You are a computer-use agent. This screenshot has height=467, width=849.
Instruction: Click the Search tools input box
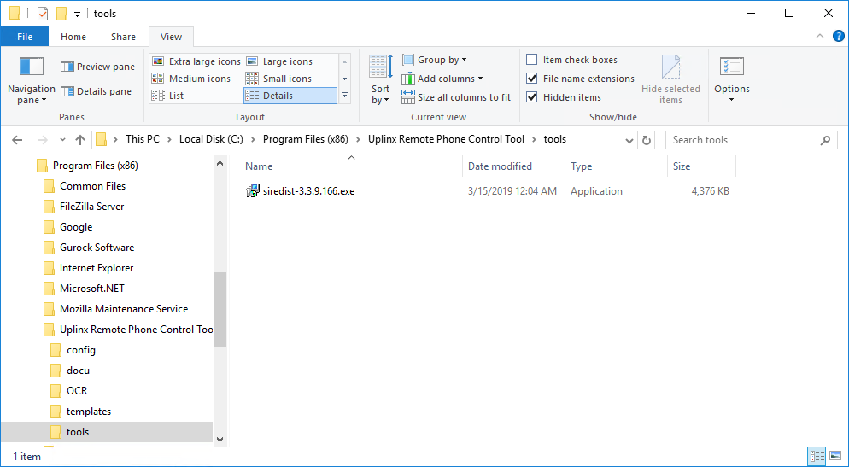[741, 140]
